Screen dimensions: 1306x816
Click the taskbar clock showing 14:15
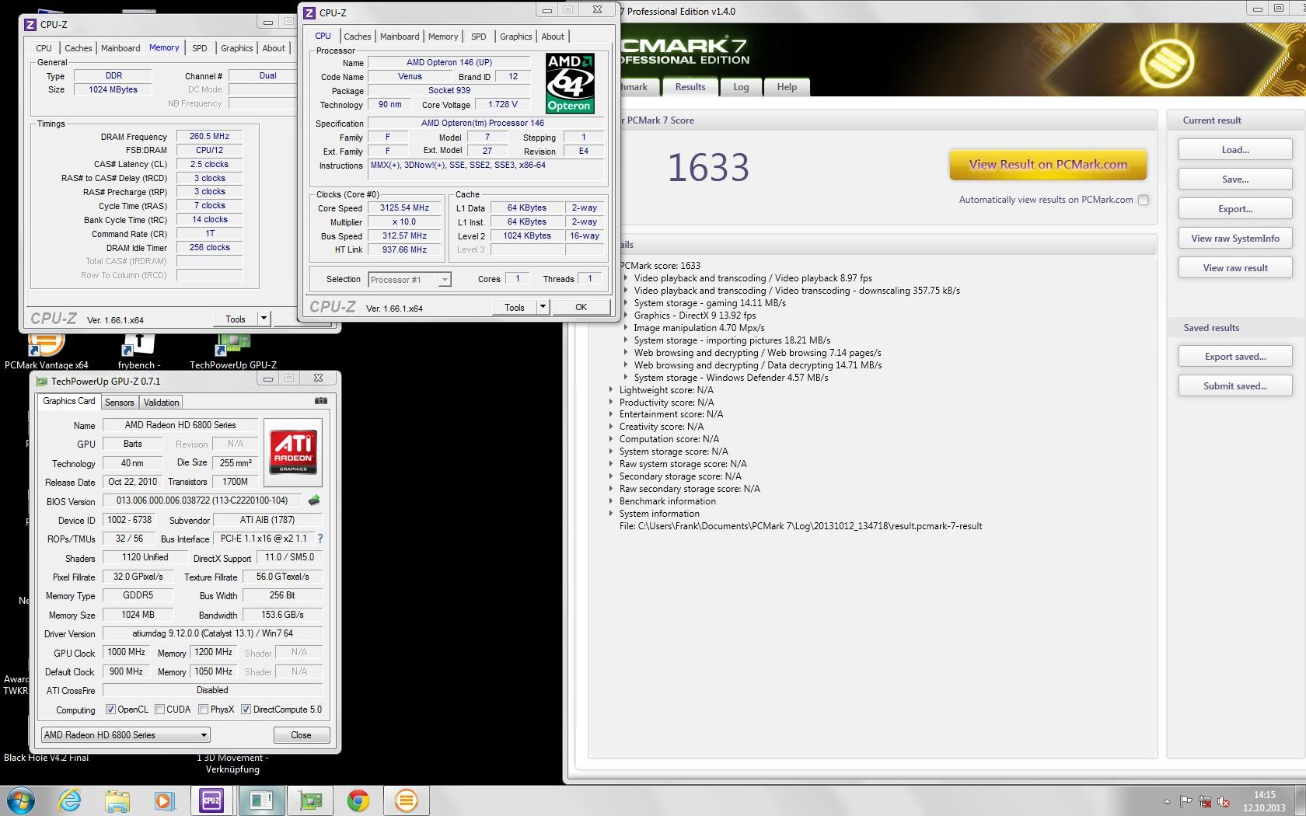tap(1264, 801)
